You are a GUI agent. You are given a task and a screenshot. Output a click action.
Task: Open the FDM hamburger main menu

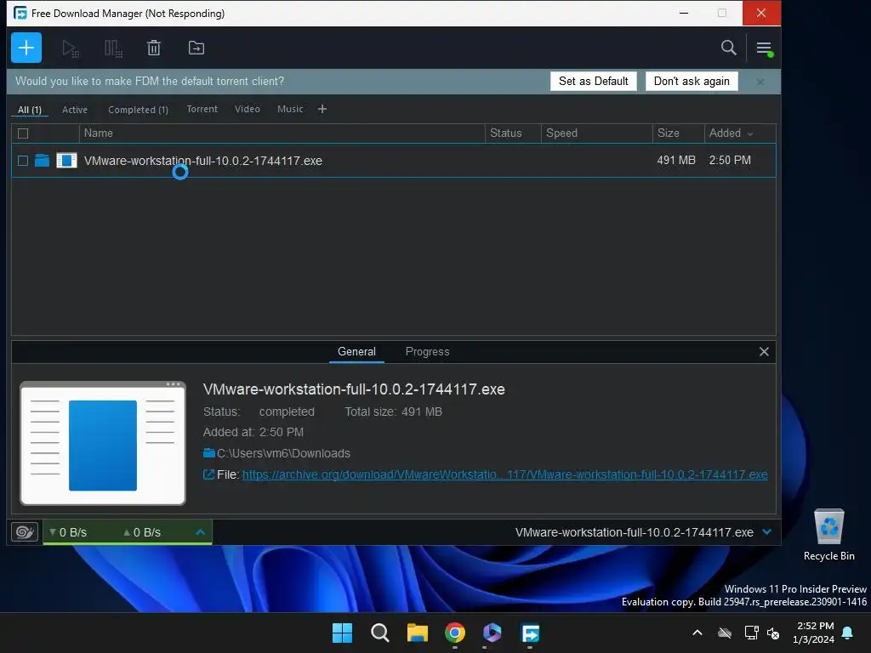click(765, 48)
